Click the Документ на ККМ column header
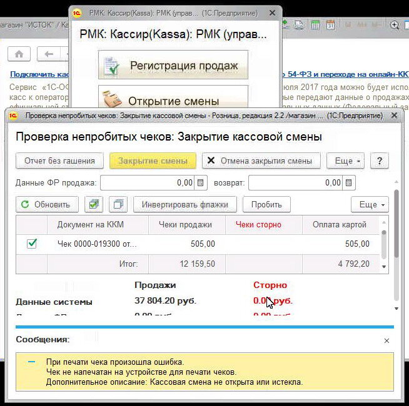 (98, 225)
